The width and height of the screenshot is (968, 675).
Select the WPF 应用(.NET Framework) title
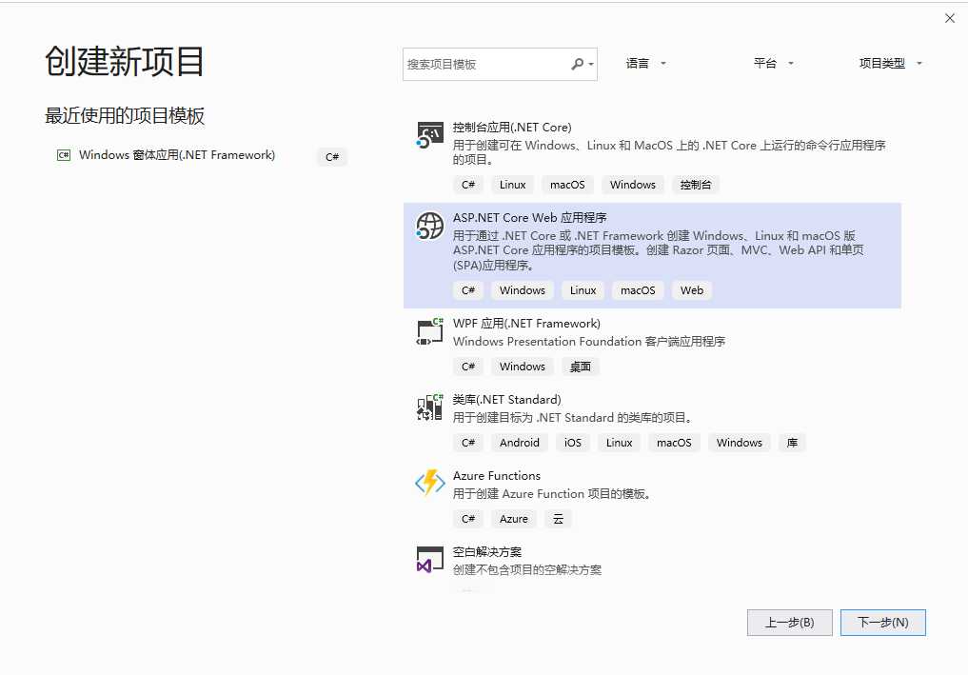click(x=526, y=323)
